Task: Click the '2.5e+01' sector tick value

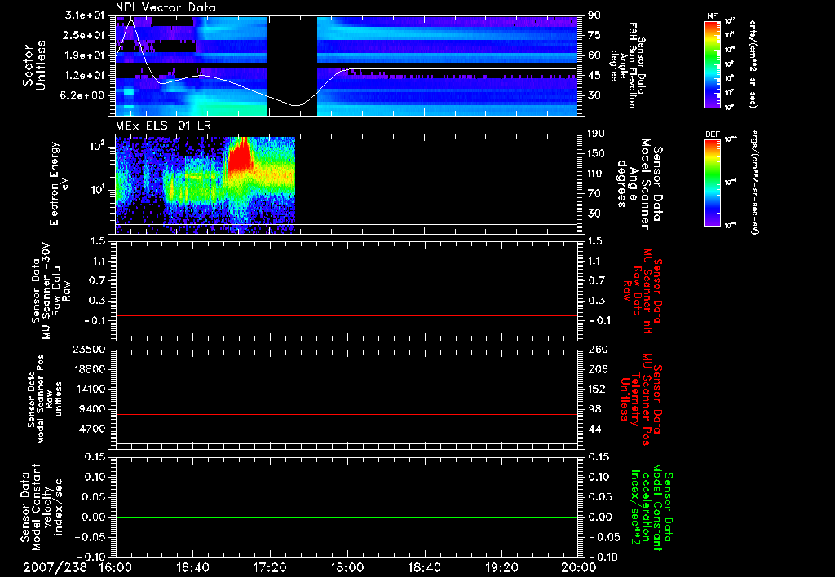Action: pos(85,35)
